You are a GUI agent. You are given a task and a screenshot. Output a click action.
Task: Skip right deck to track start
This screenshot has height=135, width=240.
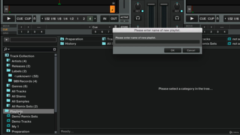(189, 9)
